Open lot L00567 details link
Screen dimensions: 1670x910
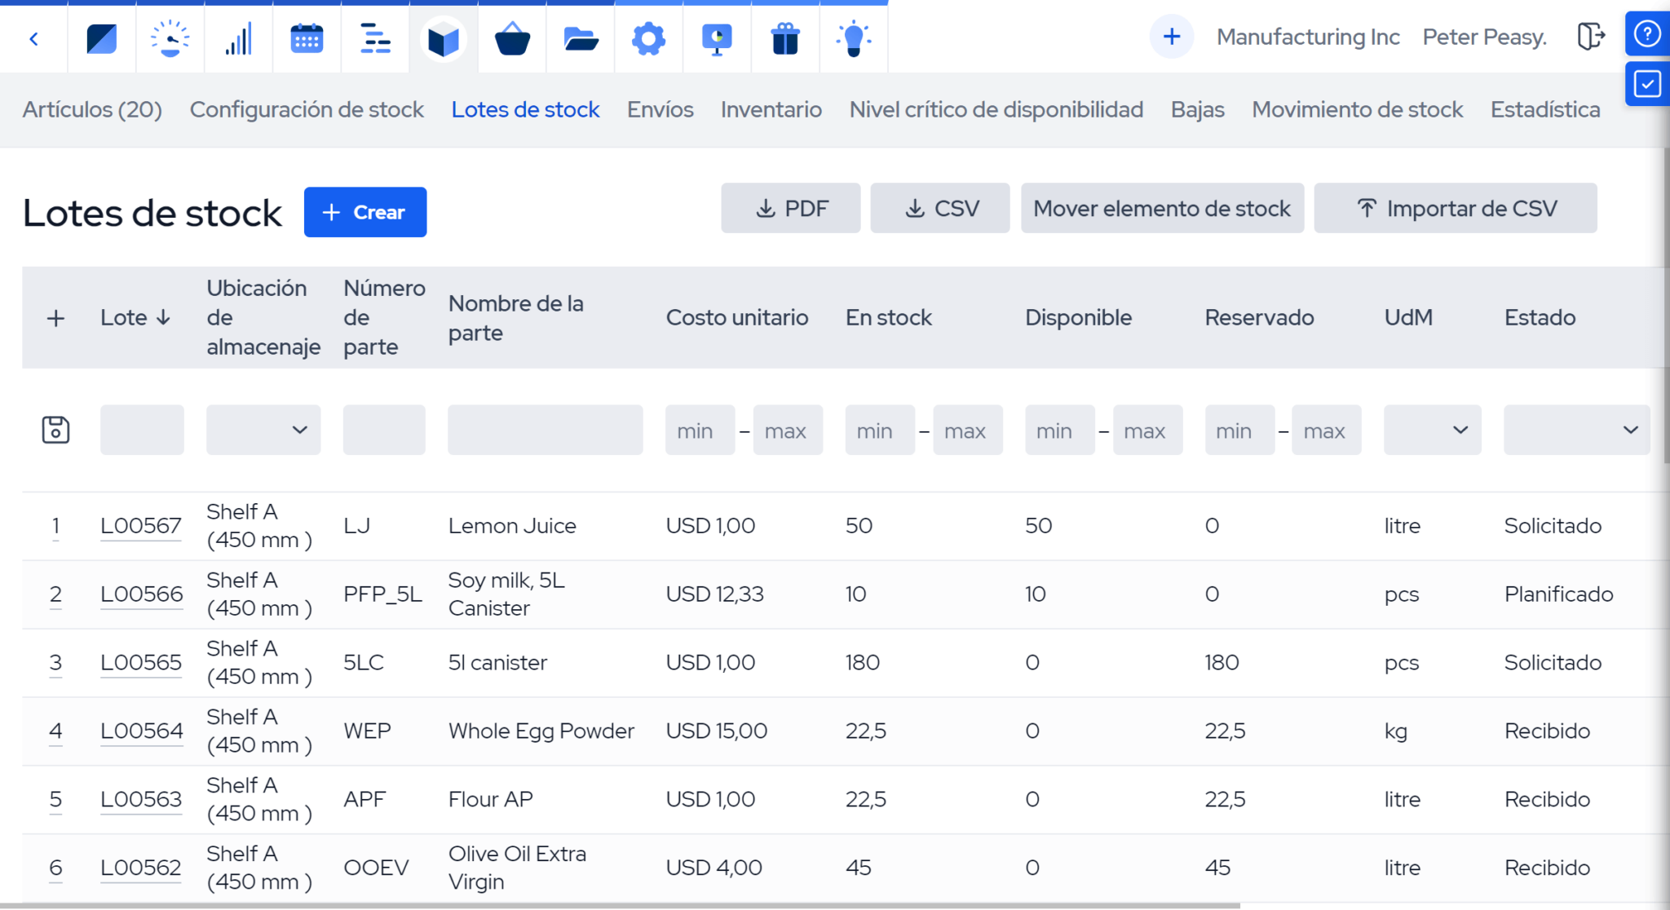[x=141, y=525]
